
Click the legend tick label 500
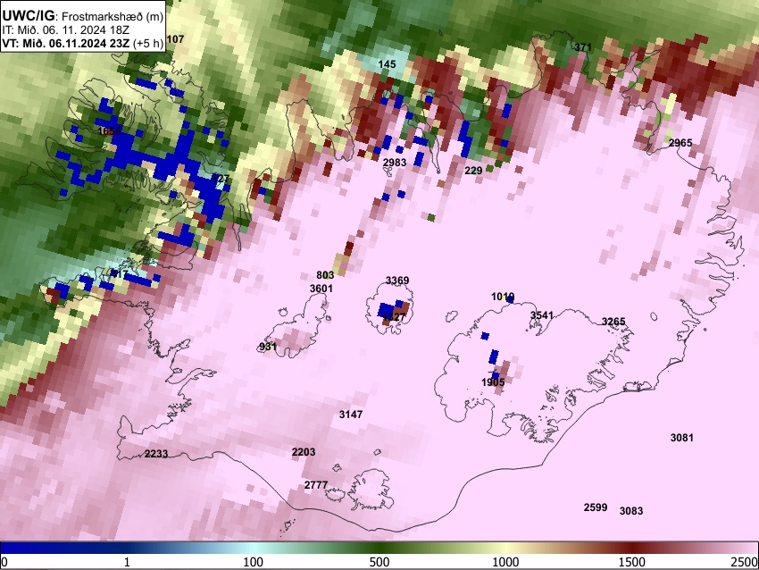coord(379,562)
